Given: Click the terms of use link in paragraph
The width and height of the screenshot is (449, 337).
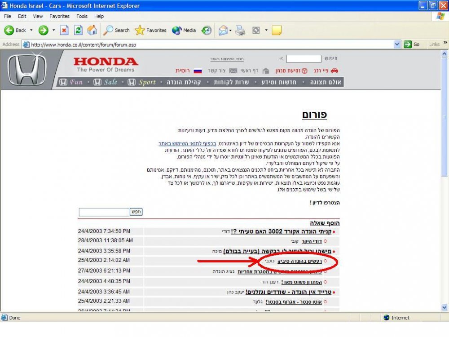Looking at the screenshot, I should [x=187, y=143].
